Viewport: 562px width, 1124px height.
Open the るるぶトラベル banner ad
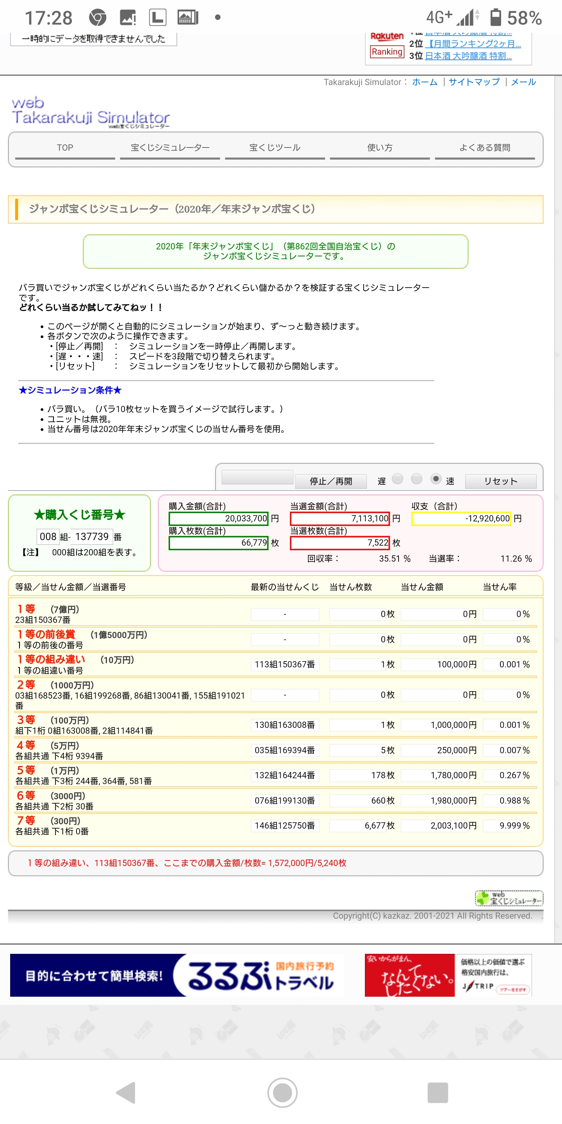click(x=177, y=975)
